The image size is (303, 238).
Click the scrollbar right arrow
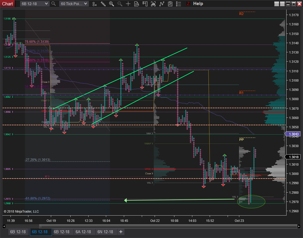(x=299, y=226)
